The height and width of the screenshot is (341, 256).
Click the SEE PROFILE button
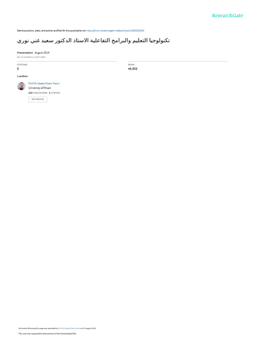[x=38, y=99]
